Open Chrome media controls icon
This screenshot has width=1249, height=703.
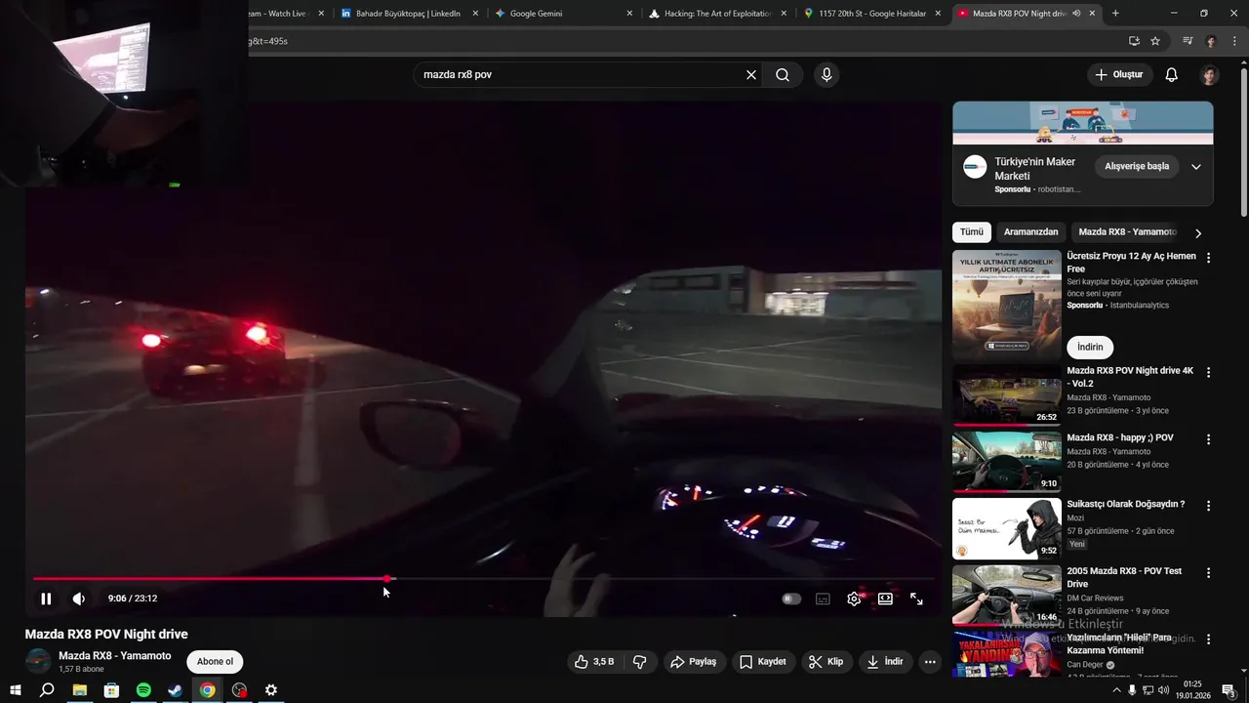(1188, 41)
